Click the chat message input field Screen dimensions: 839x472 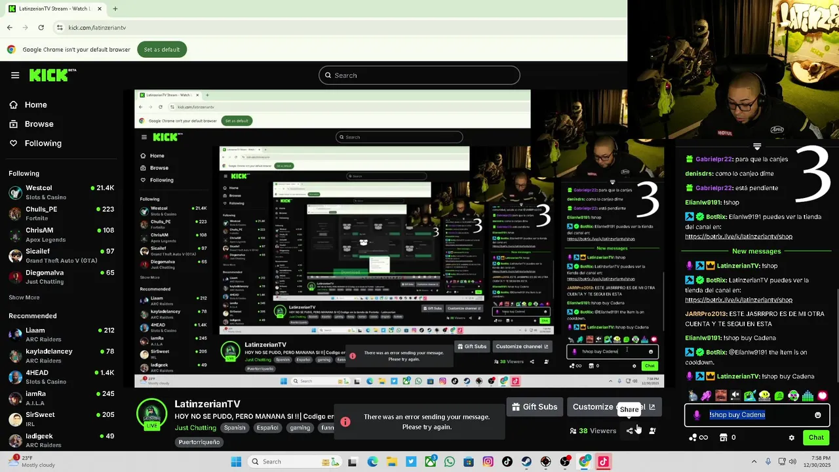(757, 415)
